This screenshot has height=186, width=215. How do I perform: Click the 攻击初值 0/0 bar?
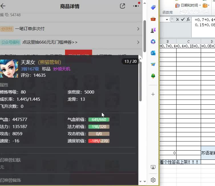(99, 134)
